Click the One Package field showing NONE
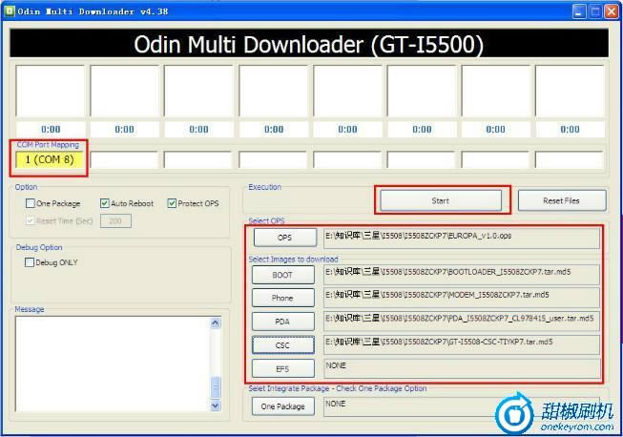Image resolution: width=623 pixels, height=437 pixels. click(462, 406)
